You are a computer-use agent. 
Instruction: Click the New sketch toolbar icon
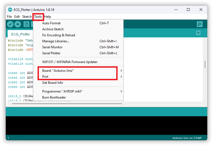tap(26, 24)
